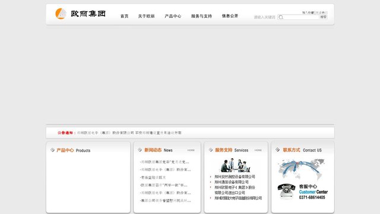
Task: Click the 欧丽集团 brand text in header
Action: [88, 14]
